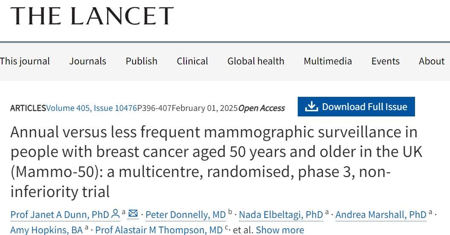Viewport: 450px width, 235px height.
Task: Open the Multimedia menu
Action: (328, 61)
